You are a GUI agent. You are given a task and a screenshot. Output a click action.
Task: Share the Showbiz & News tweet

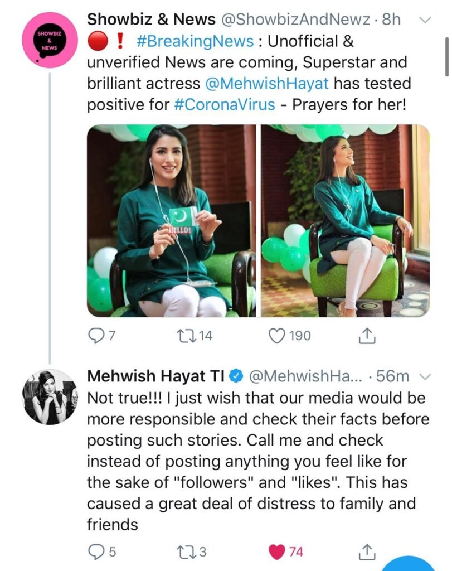click(x=366, y=336)
